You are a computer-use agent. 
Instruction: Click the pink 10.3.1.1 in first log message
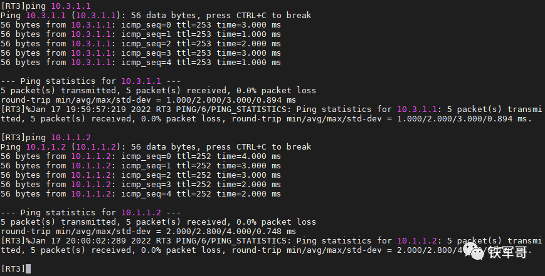point(417,110)
